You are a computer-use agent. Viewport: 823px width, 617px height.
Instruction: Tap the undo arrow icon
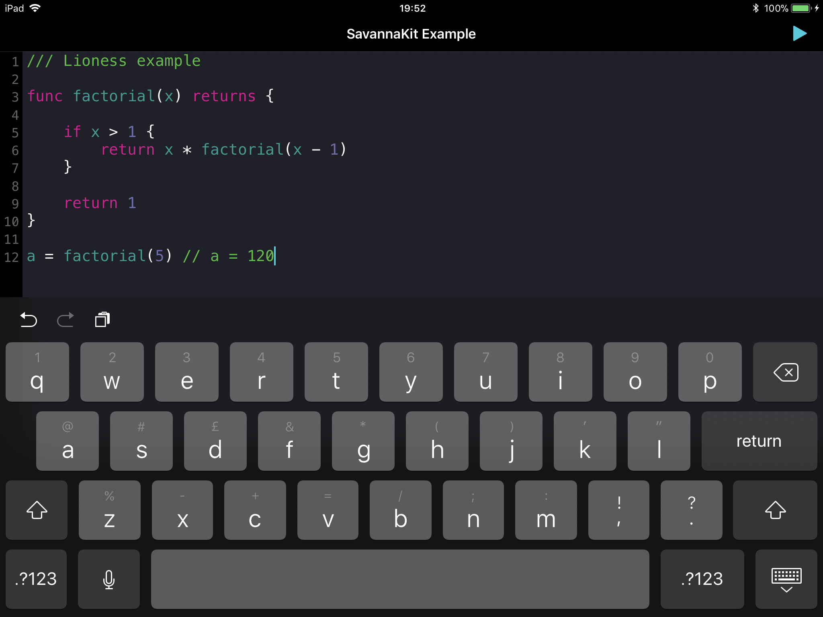click(29, 320)
